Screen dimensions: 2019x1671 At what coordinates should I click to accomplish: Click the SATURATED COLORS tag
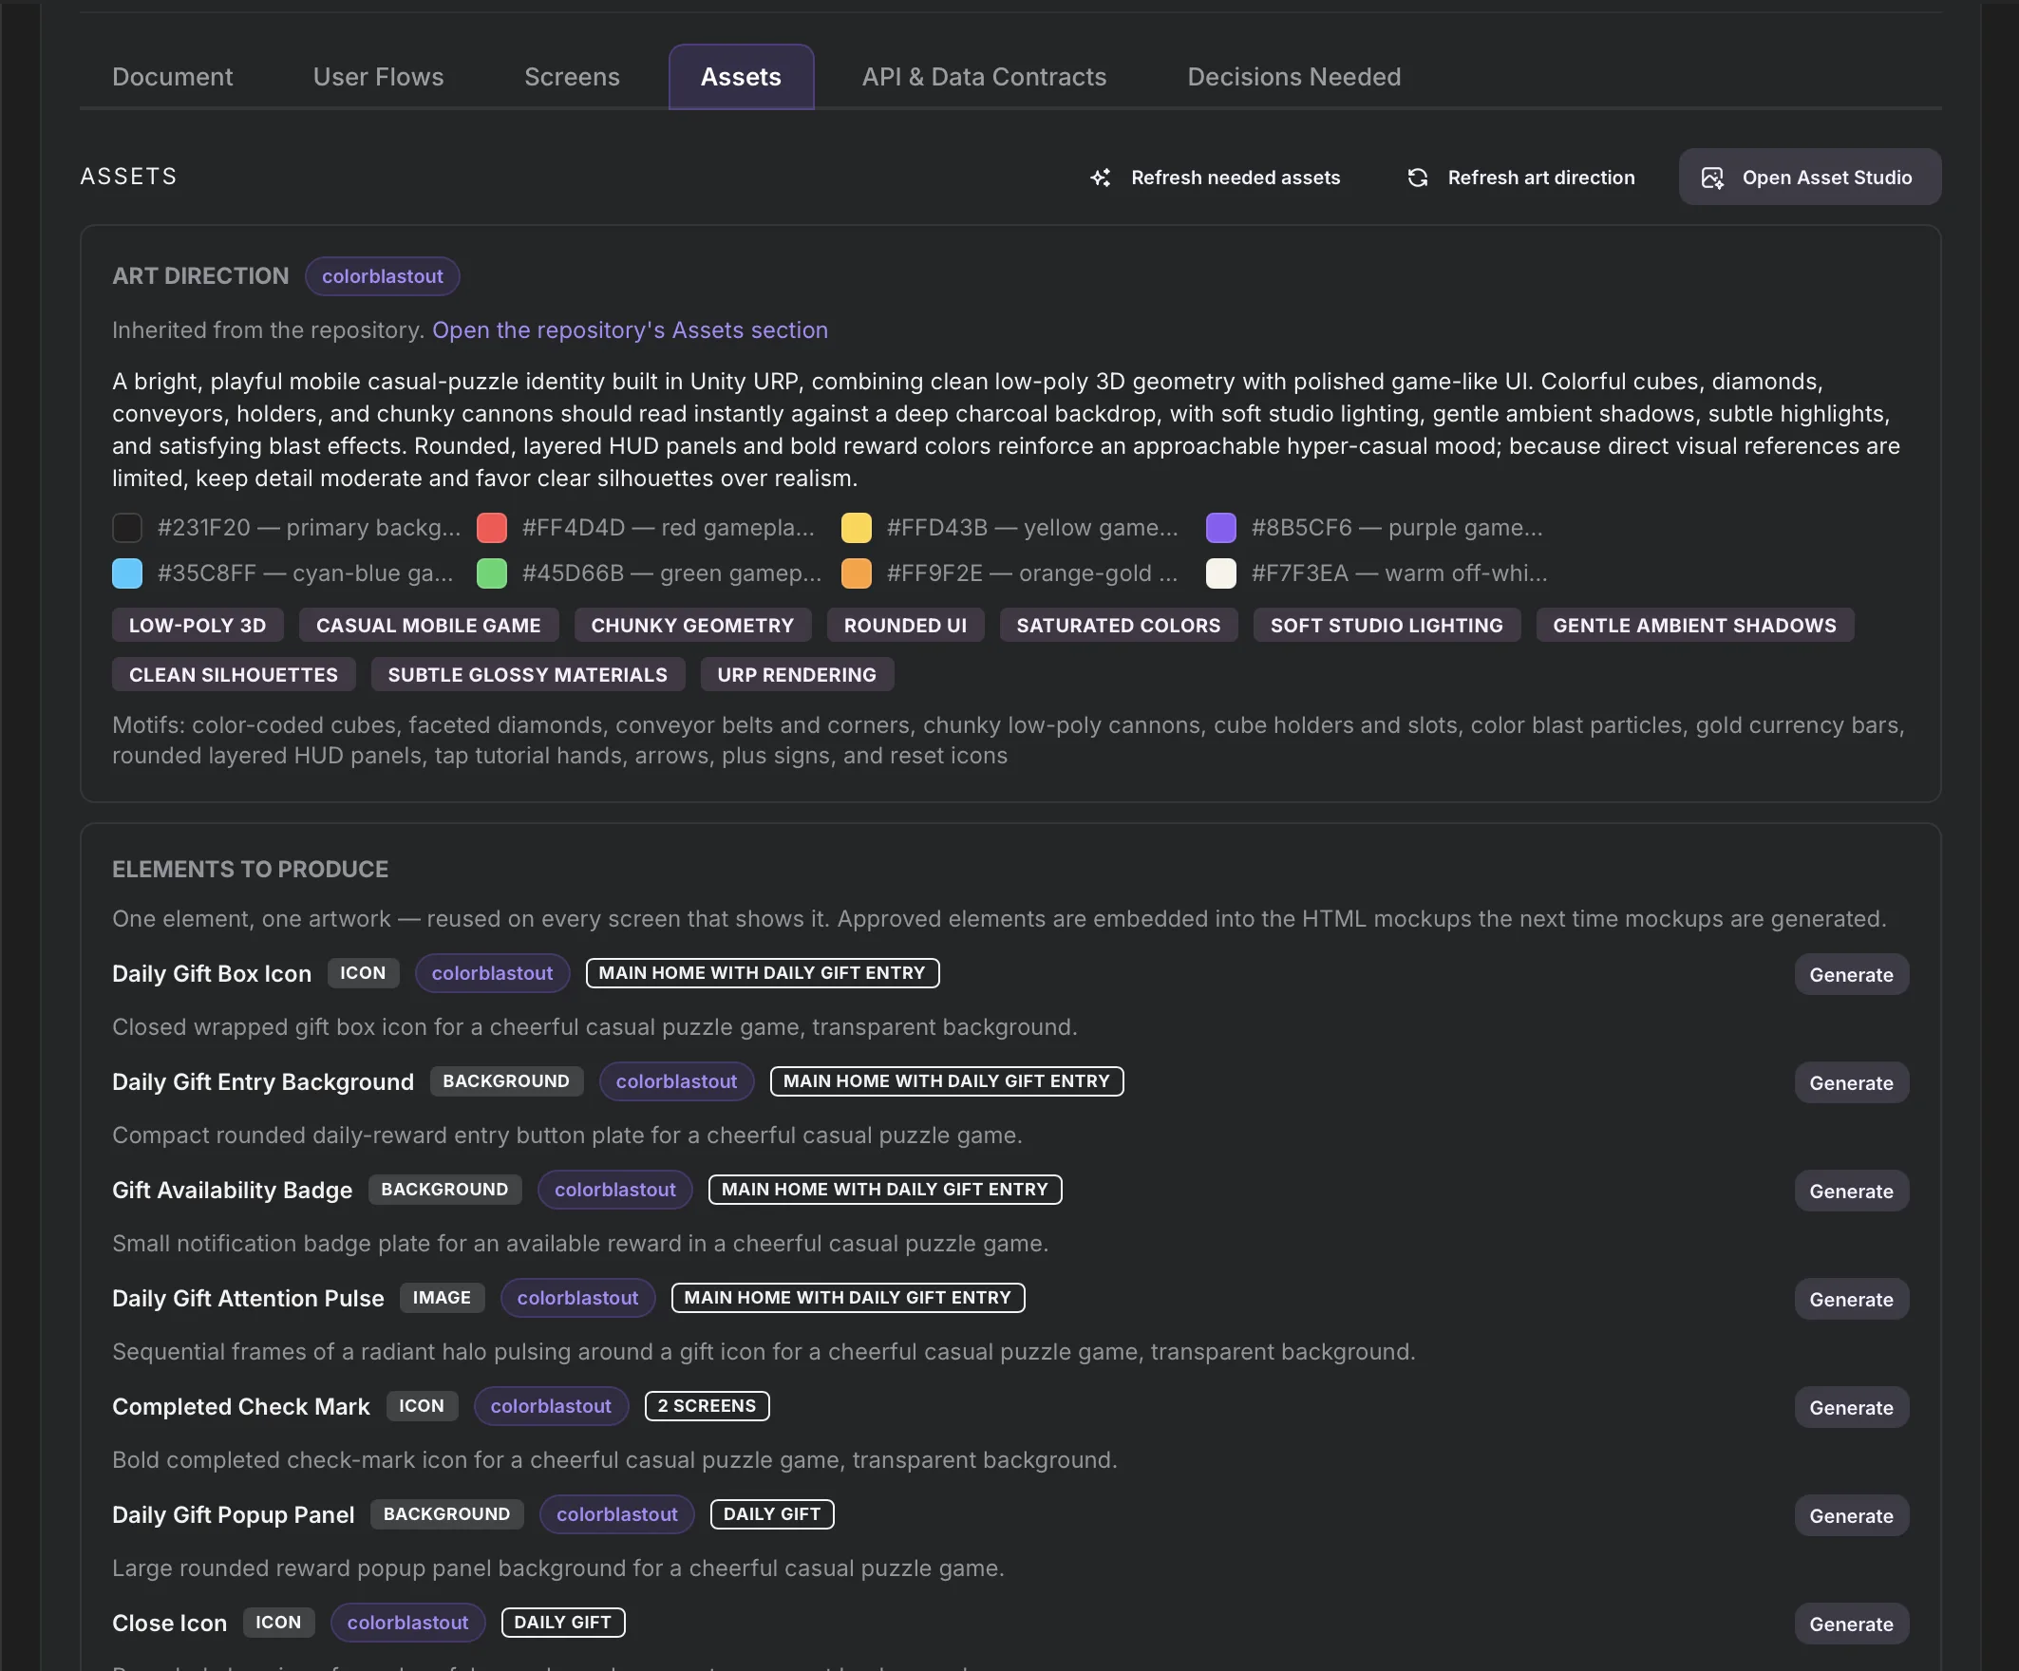1118,626
